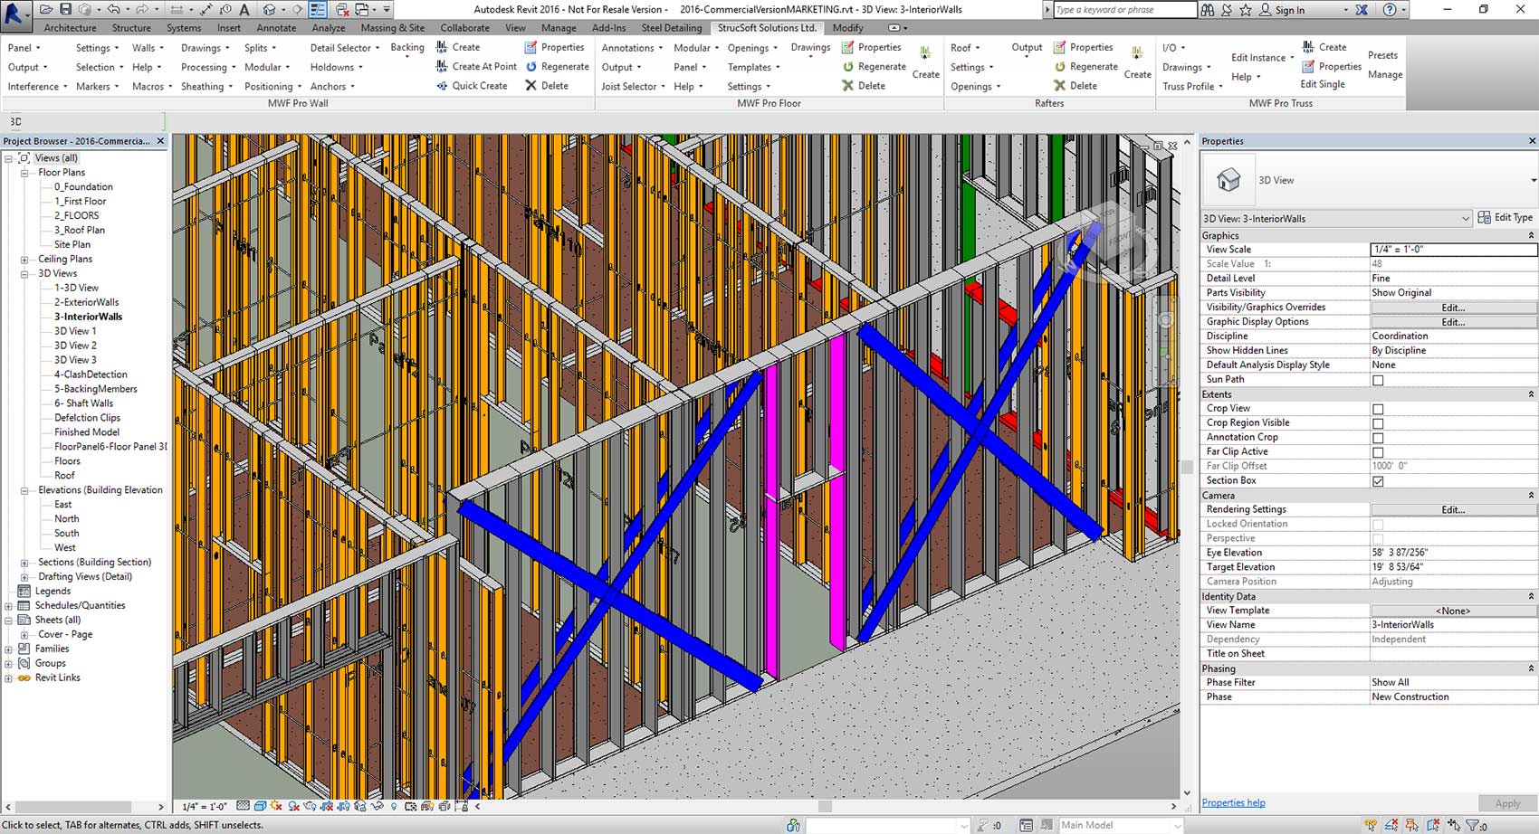Image resolution: width=1539 pixels, height=834 pixels.
Task: Open the Annotate ribbon tab
Action: (276, 28)
